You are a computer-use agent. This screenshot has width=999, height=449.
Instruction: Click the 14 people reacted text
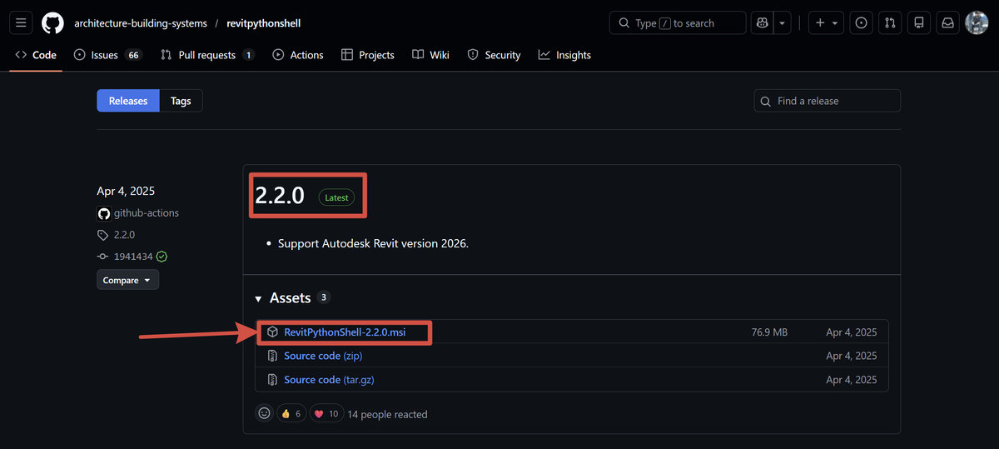click(x=387, y=414)
